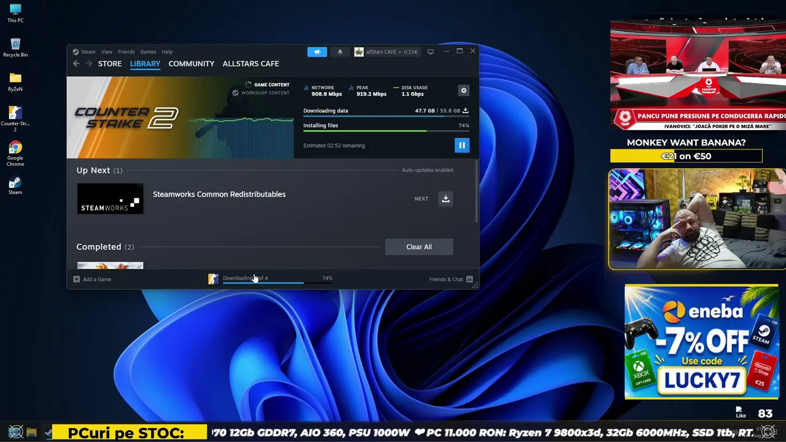Click the Add a Game link

(x=97, y=279)
